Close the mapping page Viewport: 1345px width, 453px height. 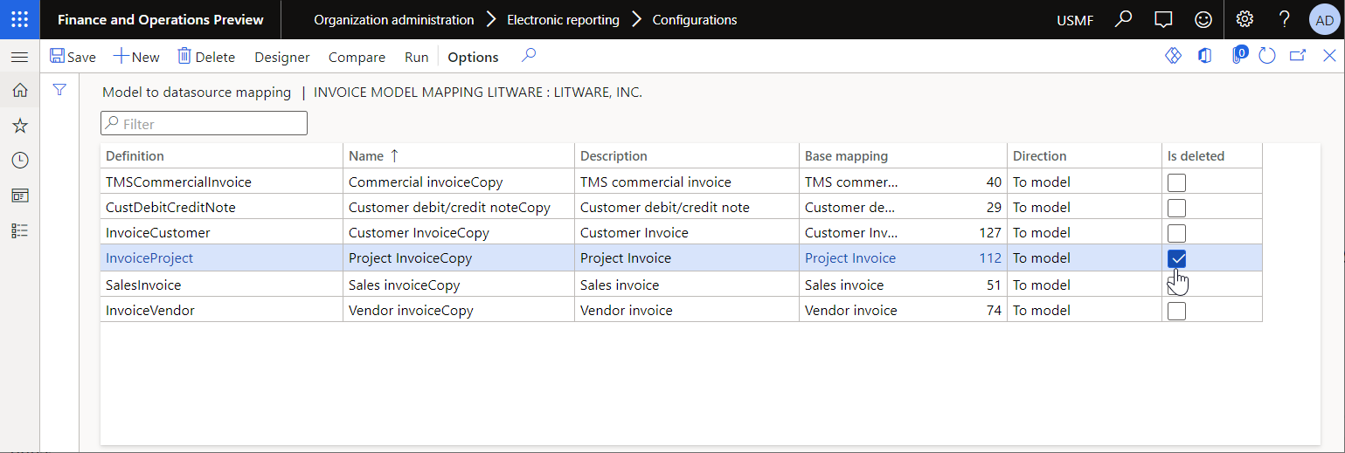coord(1329,56)
